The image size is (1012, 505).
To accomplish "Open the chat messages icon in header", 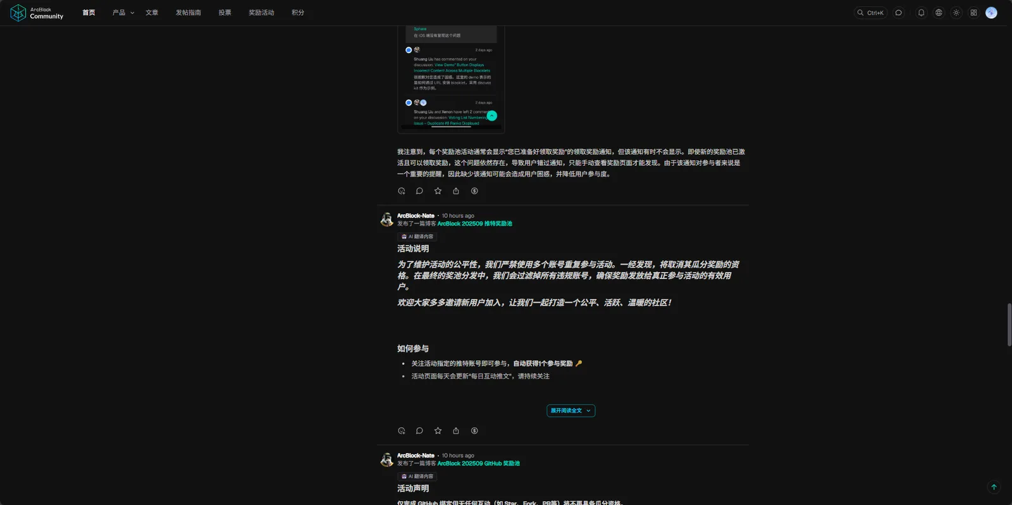I will click(x=898, y=13).
